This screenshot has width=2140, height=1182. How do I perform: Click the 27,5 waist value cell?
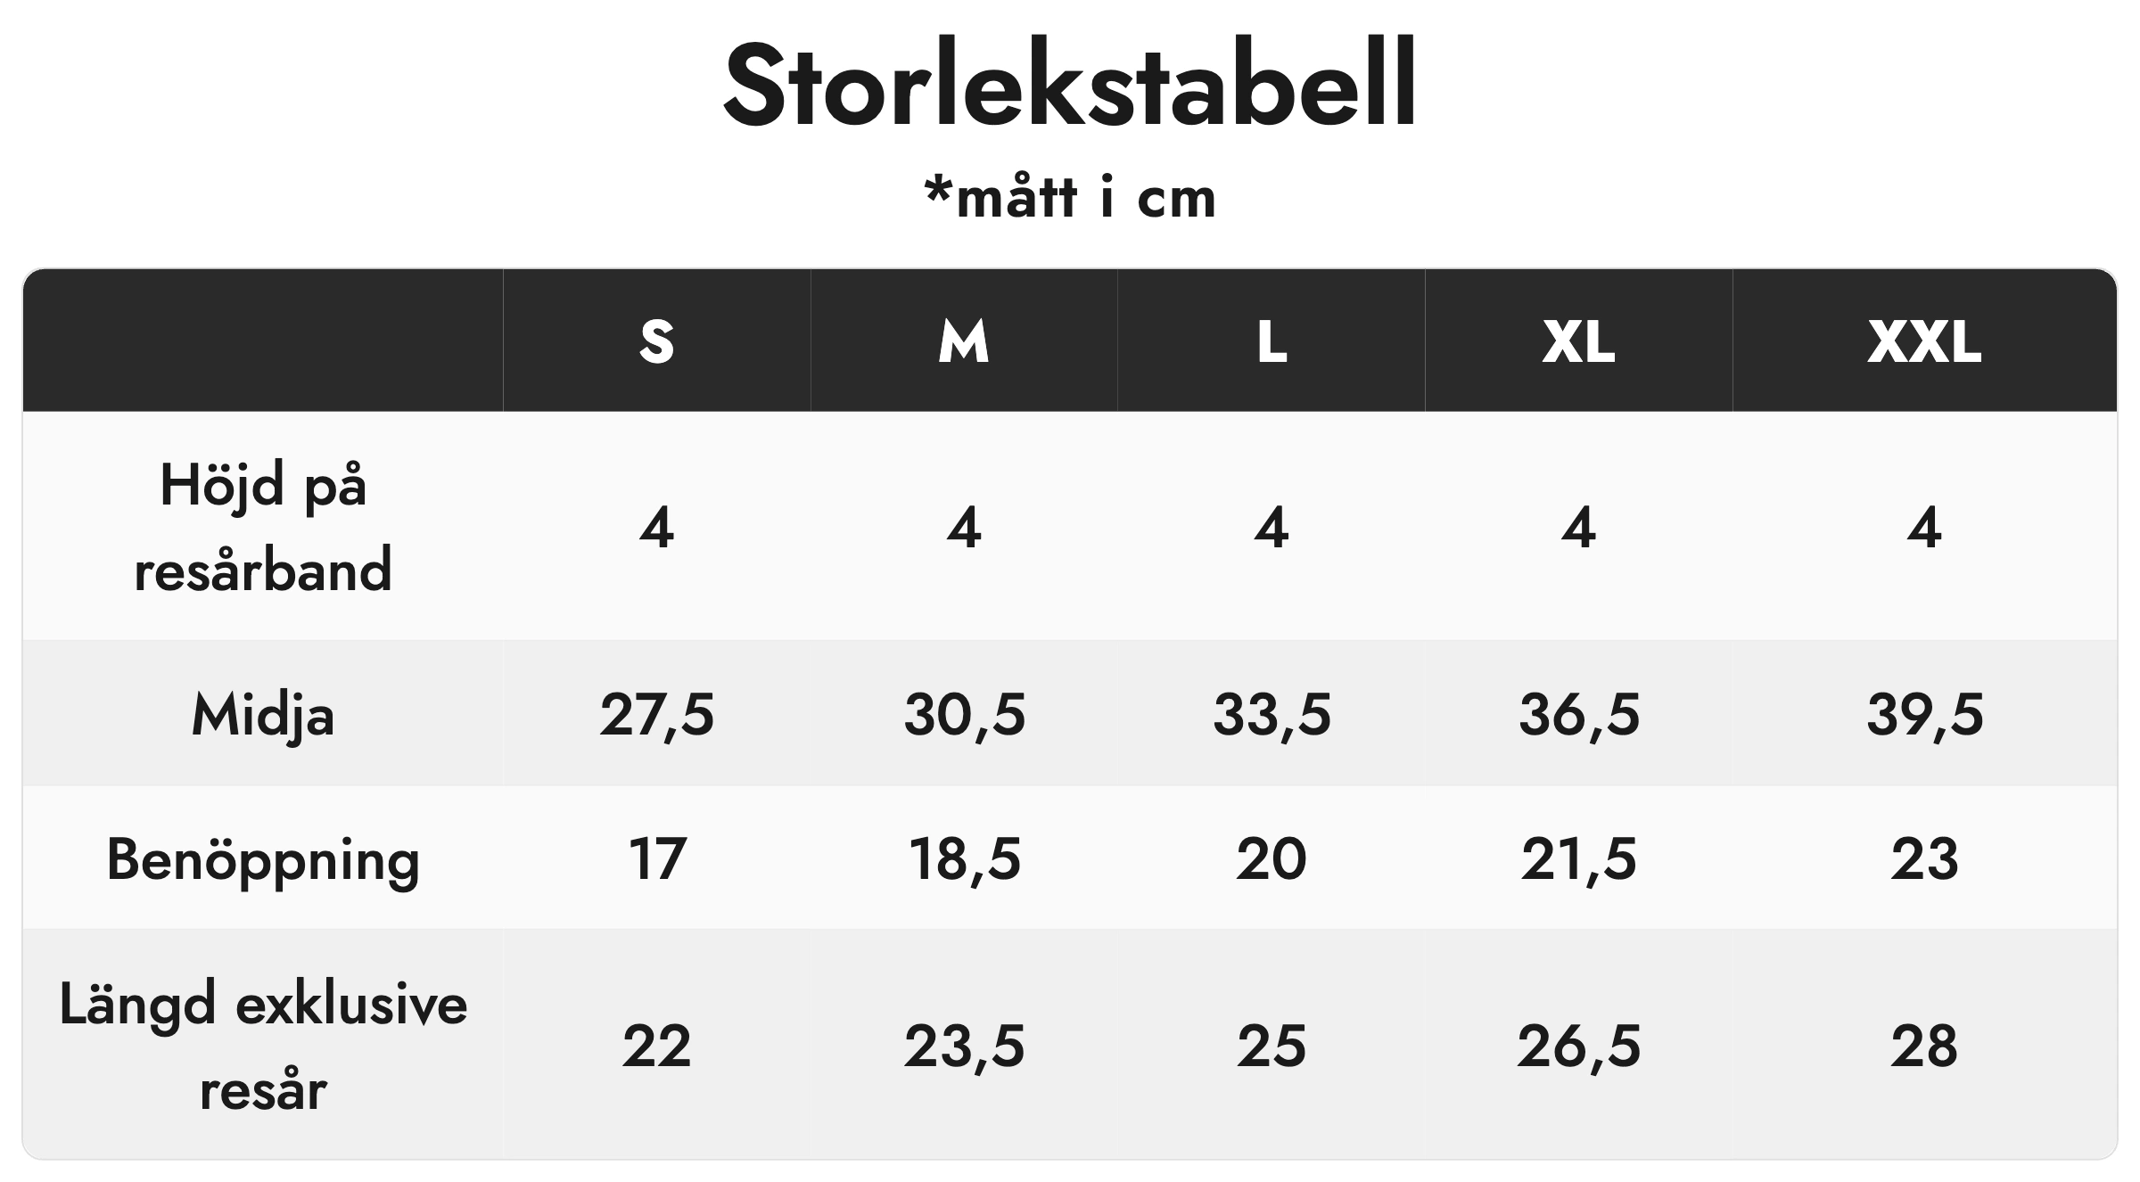pos(656,714)
